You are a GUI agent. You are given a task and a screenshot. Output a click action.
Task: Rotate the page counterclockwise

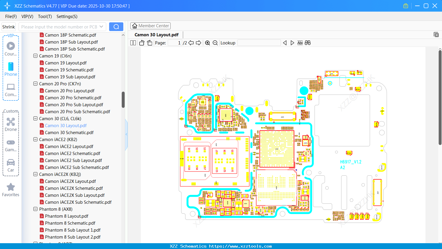click(142, 43)
